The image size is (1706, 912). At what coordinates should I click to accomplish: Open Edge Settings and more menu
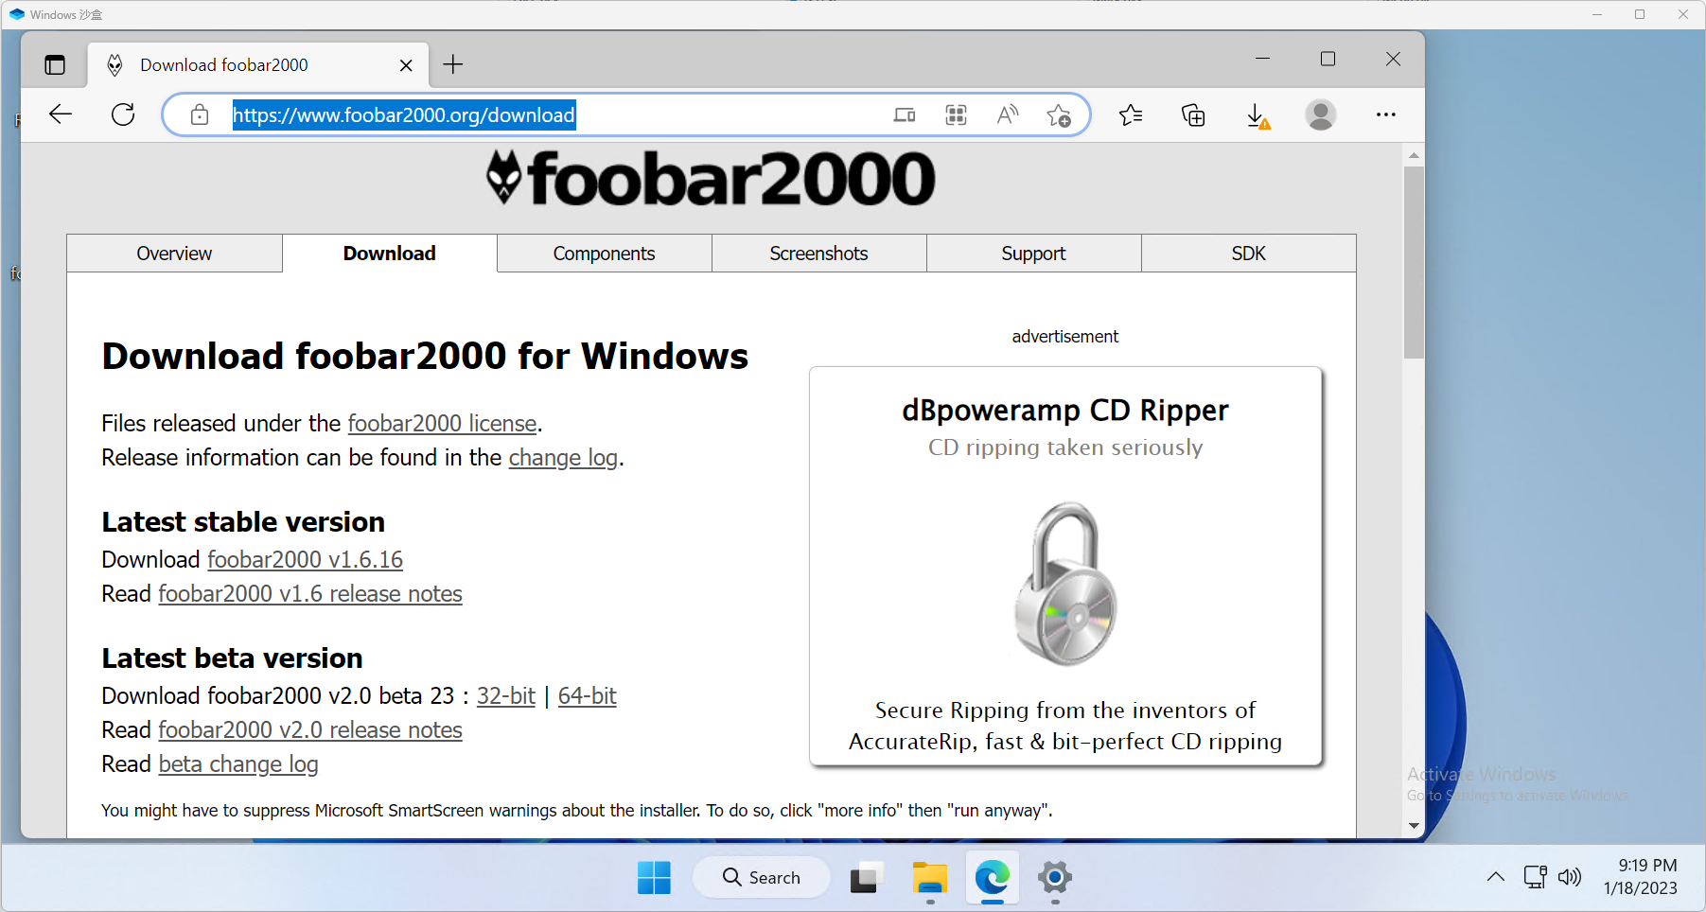(x=1386, y=114)
